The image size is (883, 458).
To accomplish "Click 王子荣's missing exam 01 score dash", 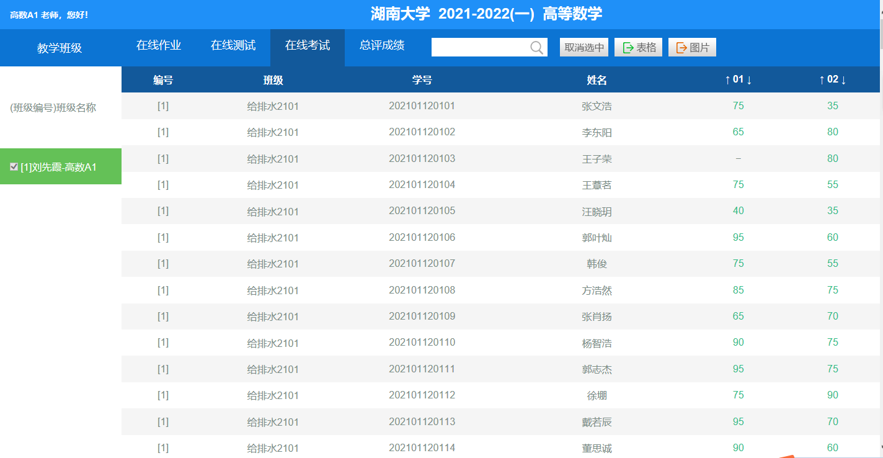I will (x=738, y=159).
